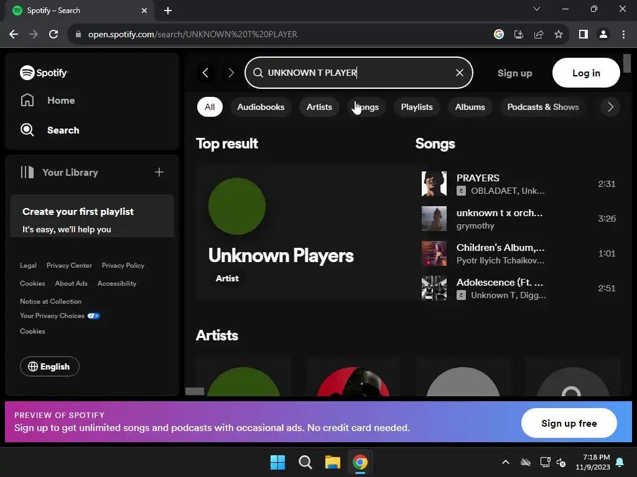Click Create your first playlist card

[92, 216]
